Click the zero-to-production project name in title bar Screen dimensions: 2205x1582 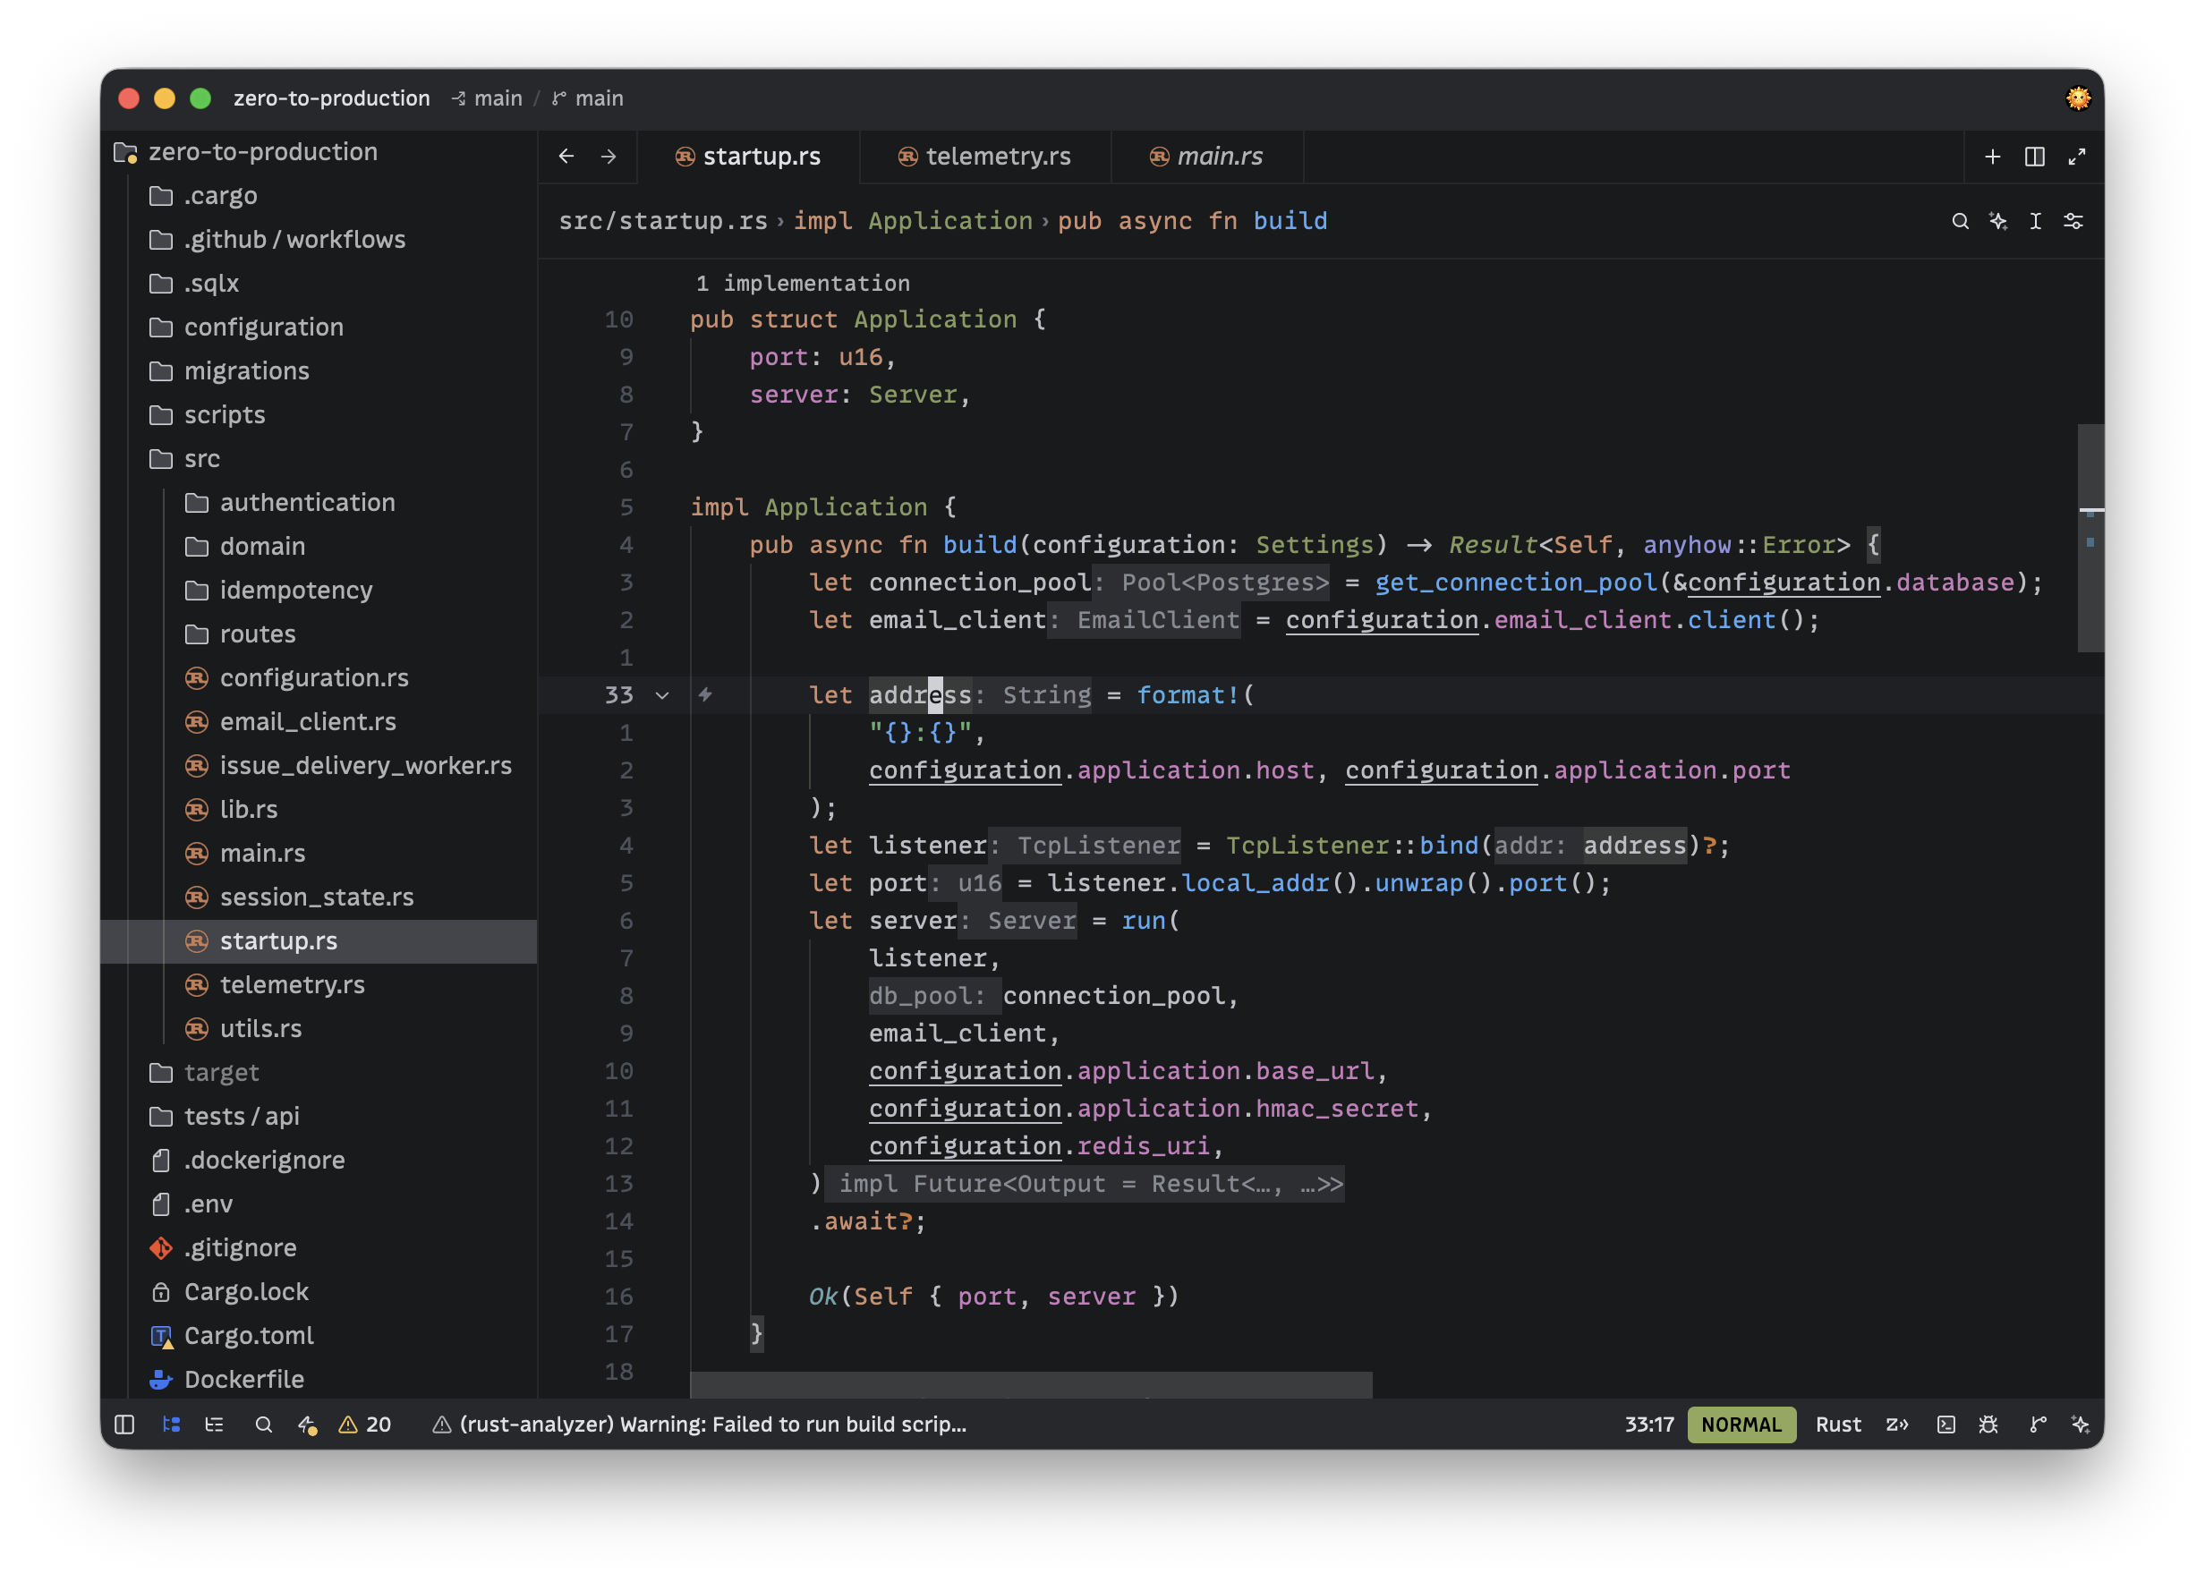click(331, 98)
